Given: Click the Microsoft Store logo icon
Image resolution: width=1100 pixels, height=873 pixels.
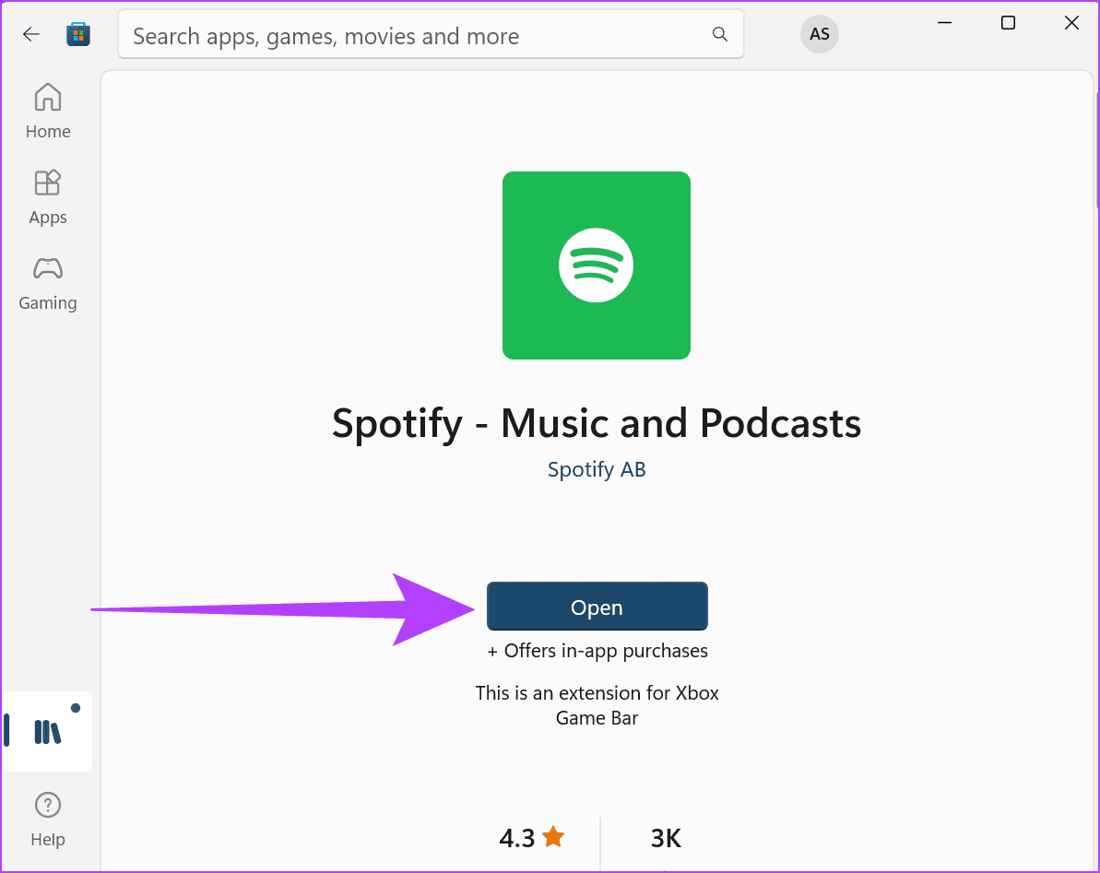Looking at the screenshot, I should tap(78, 35).
